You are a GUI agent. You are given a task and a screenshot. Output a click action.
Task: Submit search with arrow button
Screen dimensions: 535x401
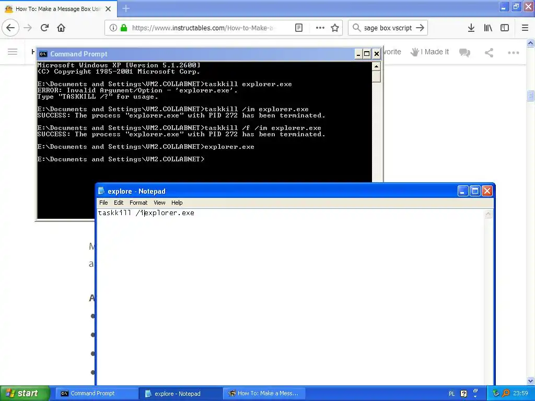pos(421,28)
